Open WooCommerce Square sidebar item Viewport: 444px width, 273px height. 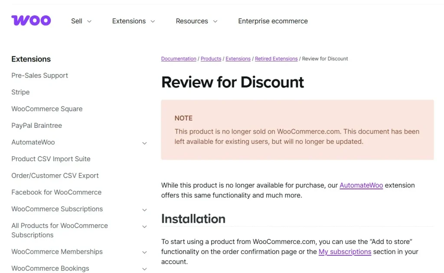point(47,109)
